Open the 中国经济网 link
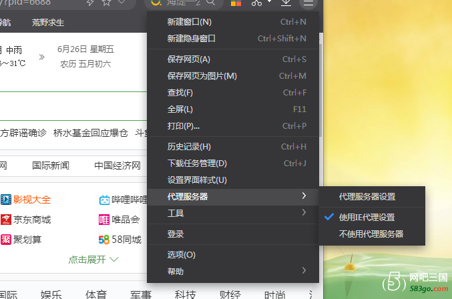The width and height of the screenshot is (452, 299). (118, 166)
